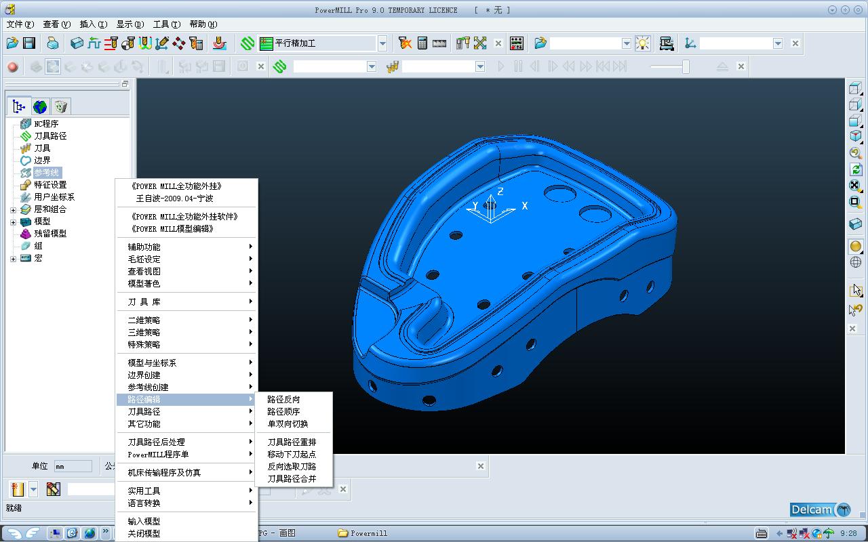
Task: Open the toolpath start and end point icon
Action: (x=128, y=43)
